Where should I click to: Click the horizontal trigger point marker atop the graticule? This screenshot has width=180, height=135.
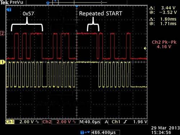tap(77, 6)
